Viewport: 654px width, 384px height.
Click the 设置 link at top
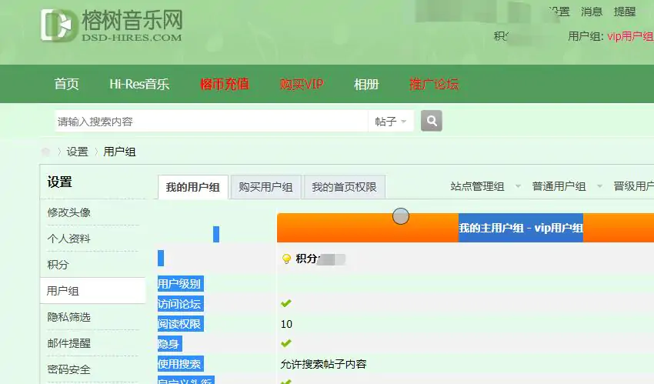[559, 12]
